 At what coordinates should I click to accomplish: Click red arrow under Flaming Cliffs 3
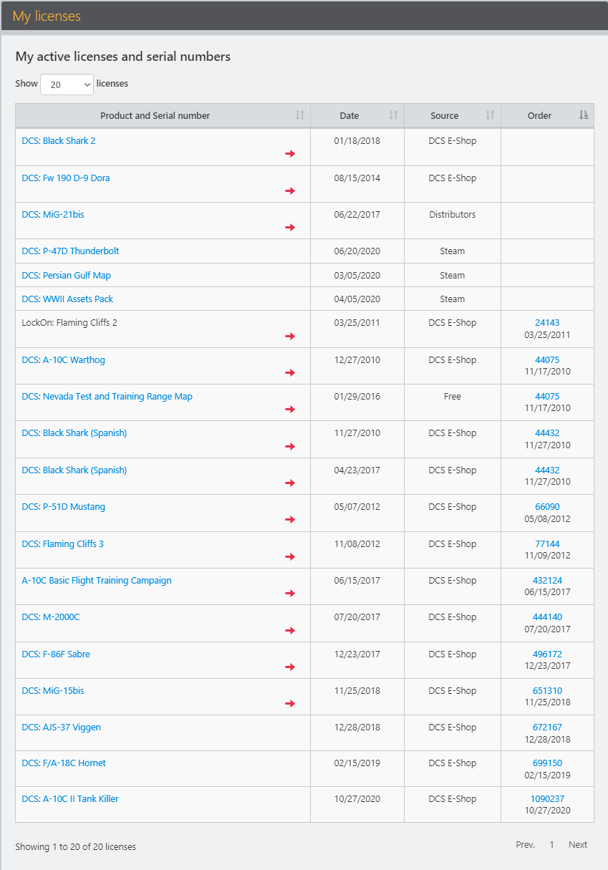pos(290,557)
